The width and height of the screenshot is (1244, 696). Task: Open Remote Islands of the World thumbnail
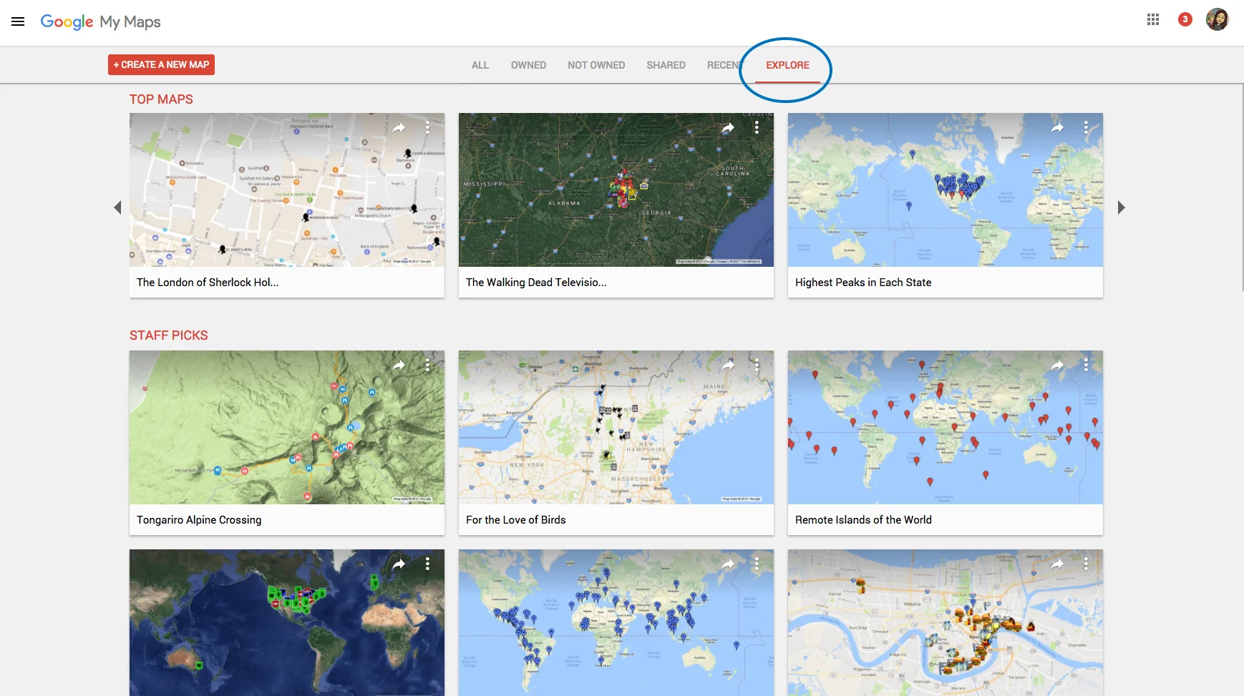pyautogui.click(x=946, y=428)
